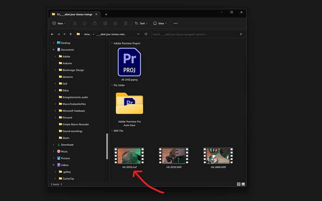322x201 pixels.
Task: Select the HK-0058.mxf video thumbnail
Action: pyautogui.click(x=129, y=156)
